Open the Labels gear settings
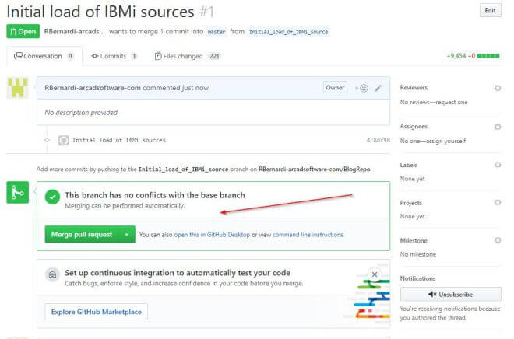514x339 pixels. pos(498,165)
